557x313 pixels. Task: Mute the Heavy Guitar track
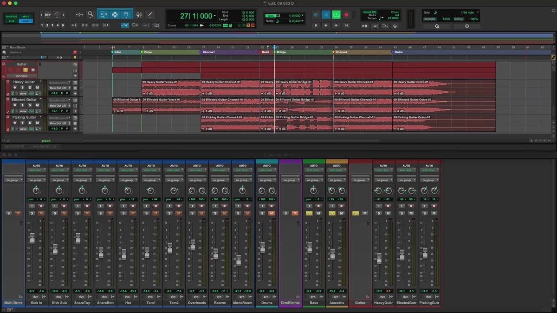click(36, 87)
